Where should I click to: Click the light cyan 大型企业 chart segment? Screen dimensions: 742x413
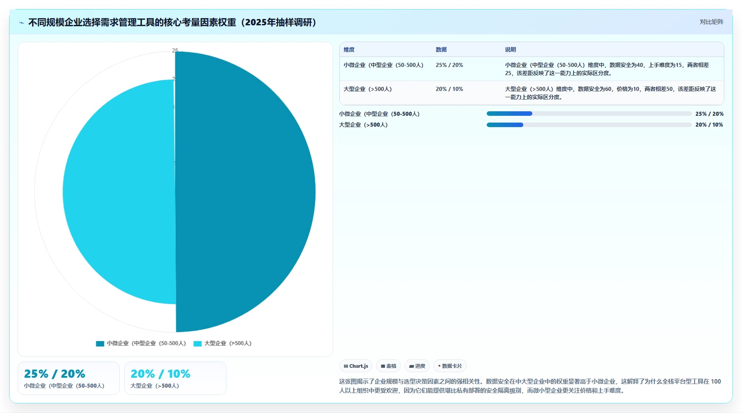[x=120, y=192]
